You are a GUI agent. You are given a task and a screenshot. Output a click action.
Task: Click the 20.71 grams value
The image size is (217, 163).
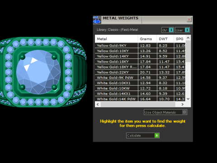[x=145, y=72]
